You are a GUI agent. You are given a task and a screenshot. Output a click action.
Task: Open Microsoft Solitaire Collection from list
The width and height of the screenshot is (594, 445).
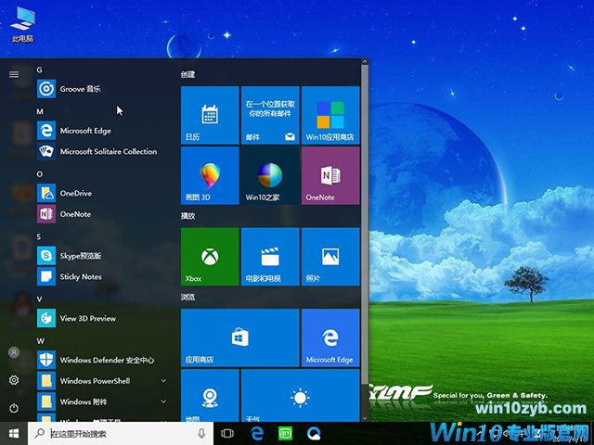[x=108, y=151]
